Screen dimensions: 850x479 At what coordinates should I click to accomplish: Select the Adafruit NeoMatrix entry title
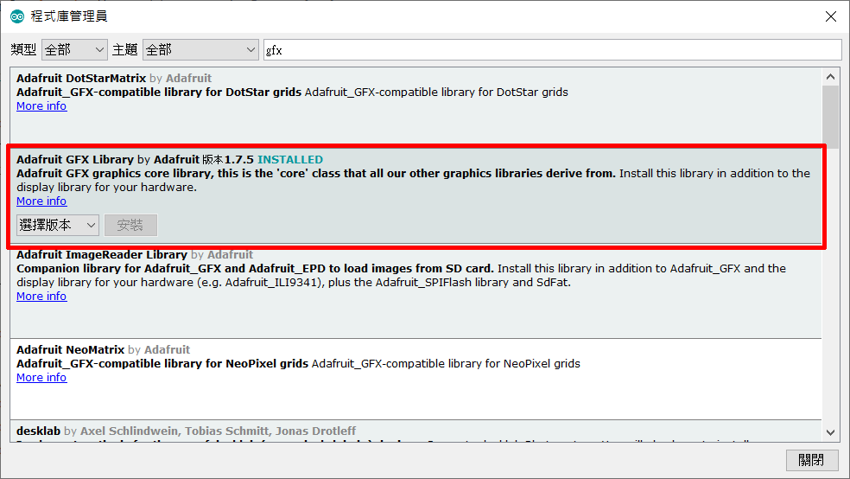[71, 349]
